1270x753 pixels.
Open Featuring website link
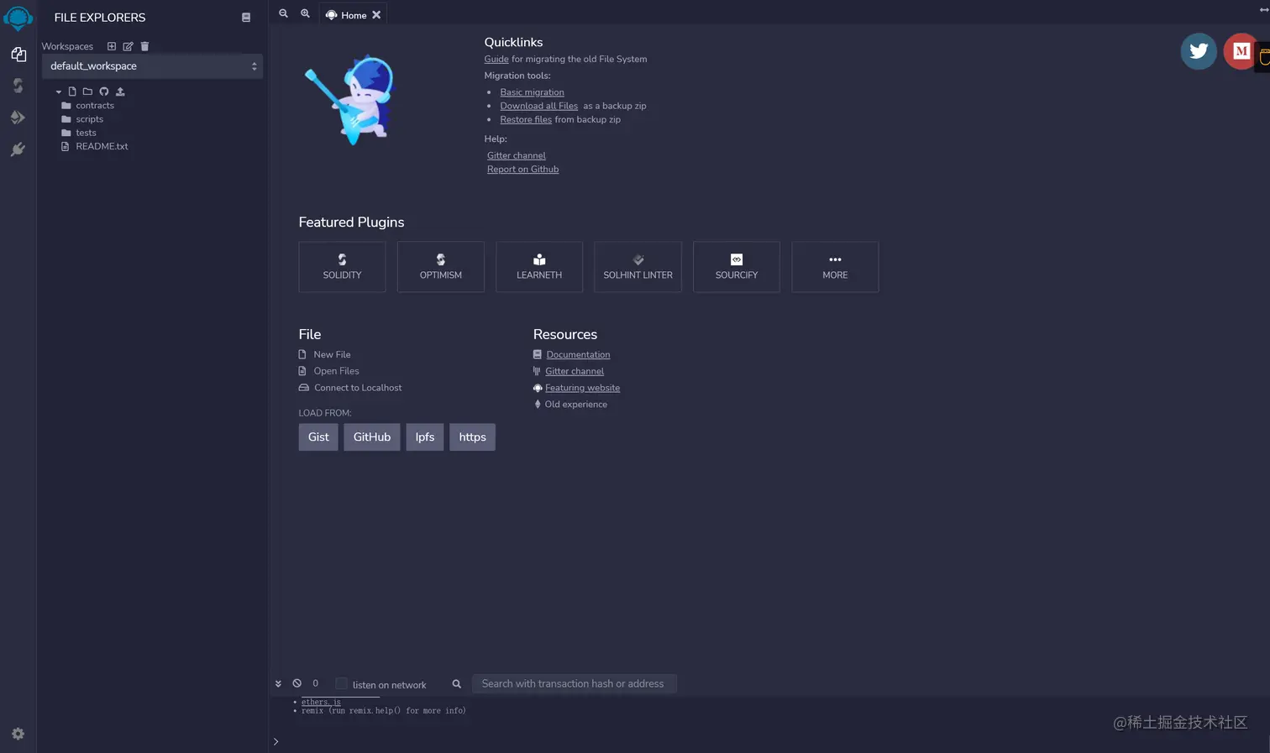[x=582, y=388]
